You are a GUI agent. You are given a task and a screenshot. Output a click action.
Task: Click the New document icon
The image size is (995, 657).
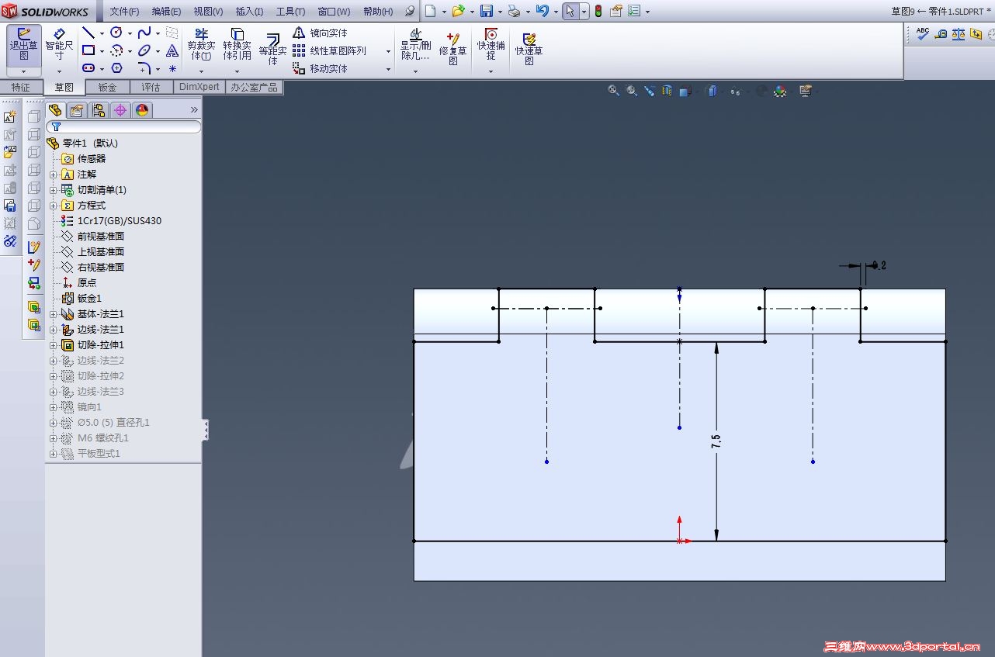[x=431, y=11]
